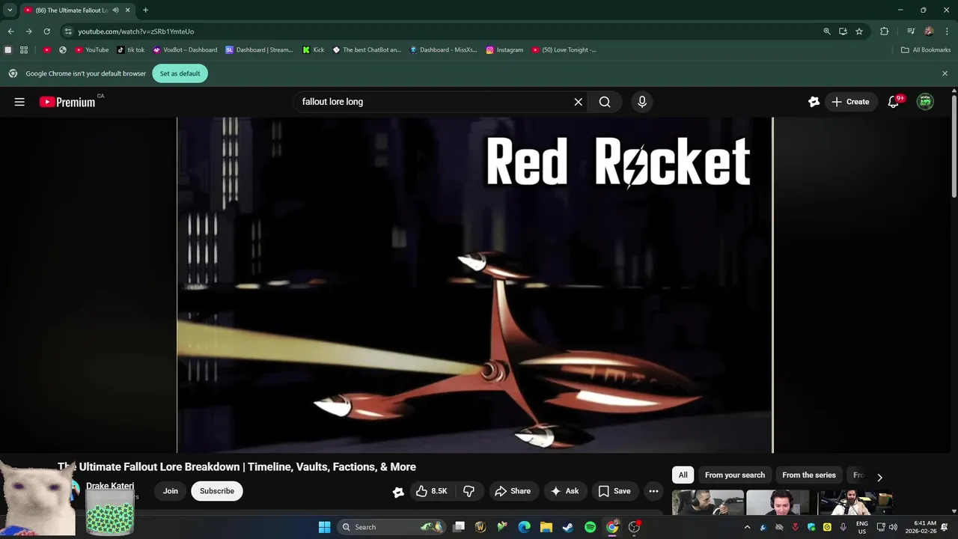Share the video
The image size is (958, 539).
[513, 491]
